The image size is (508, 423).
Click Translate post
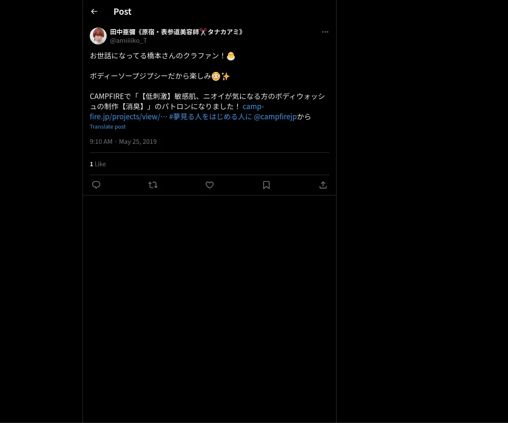point(108,126)
